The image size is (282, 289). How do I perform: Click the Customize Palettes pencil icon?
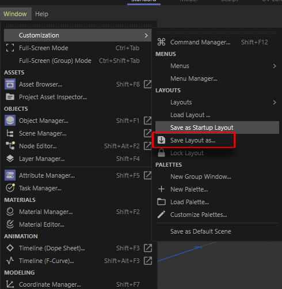pyautogui.click(x=161, y=215)
